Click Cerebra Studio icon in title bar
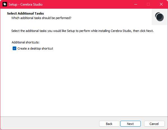This screenshot has width=168, height=130. [5, 4]
